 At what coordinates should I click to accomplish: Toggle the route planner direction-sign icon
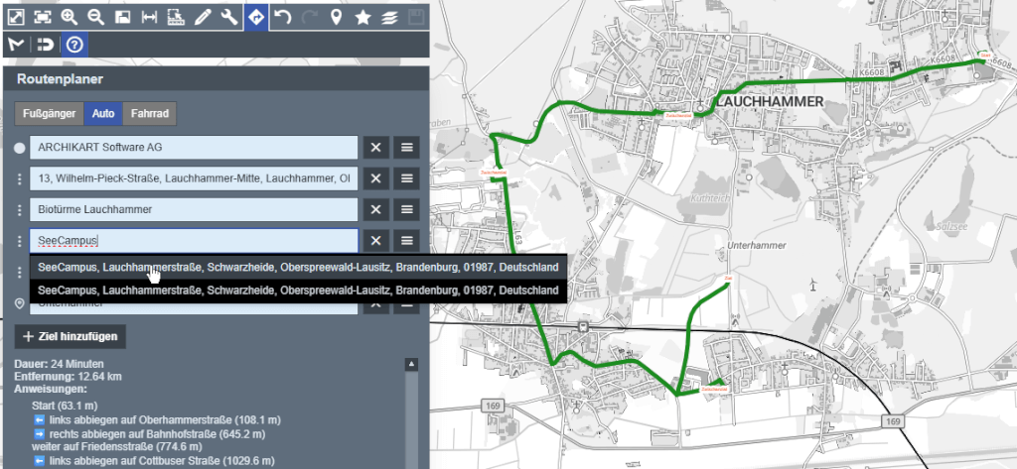pyautogui.click(x=256, y=18)
